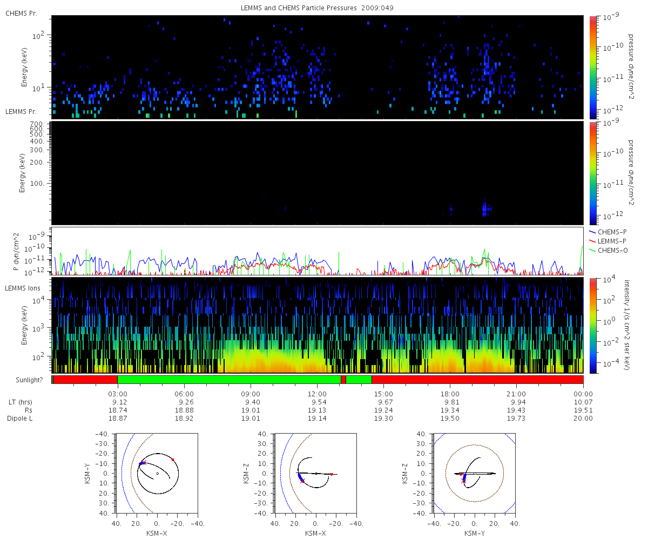Click the 12:00 time axis tick label
648x540 pixels.
[x=317, y=393]
